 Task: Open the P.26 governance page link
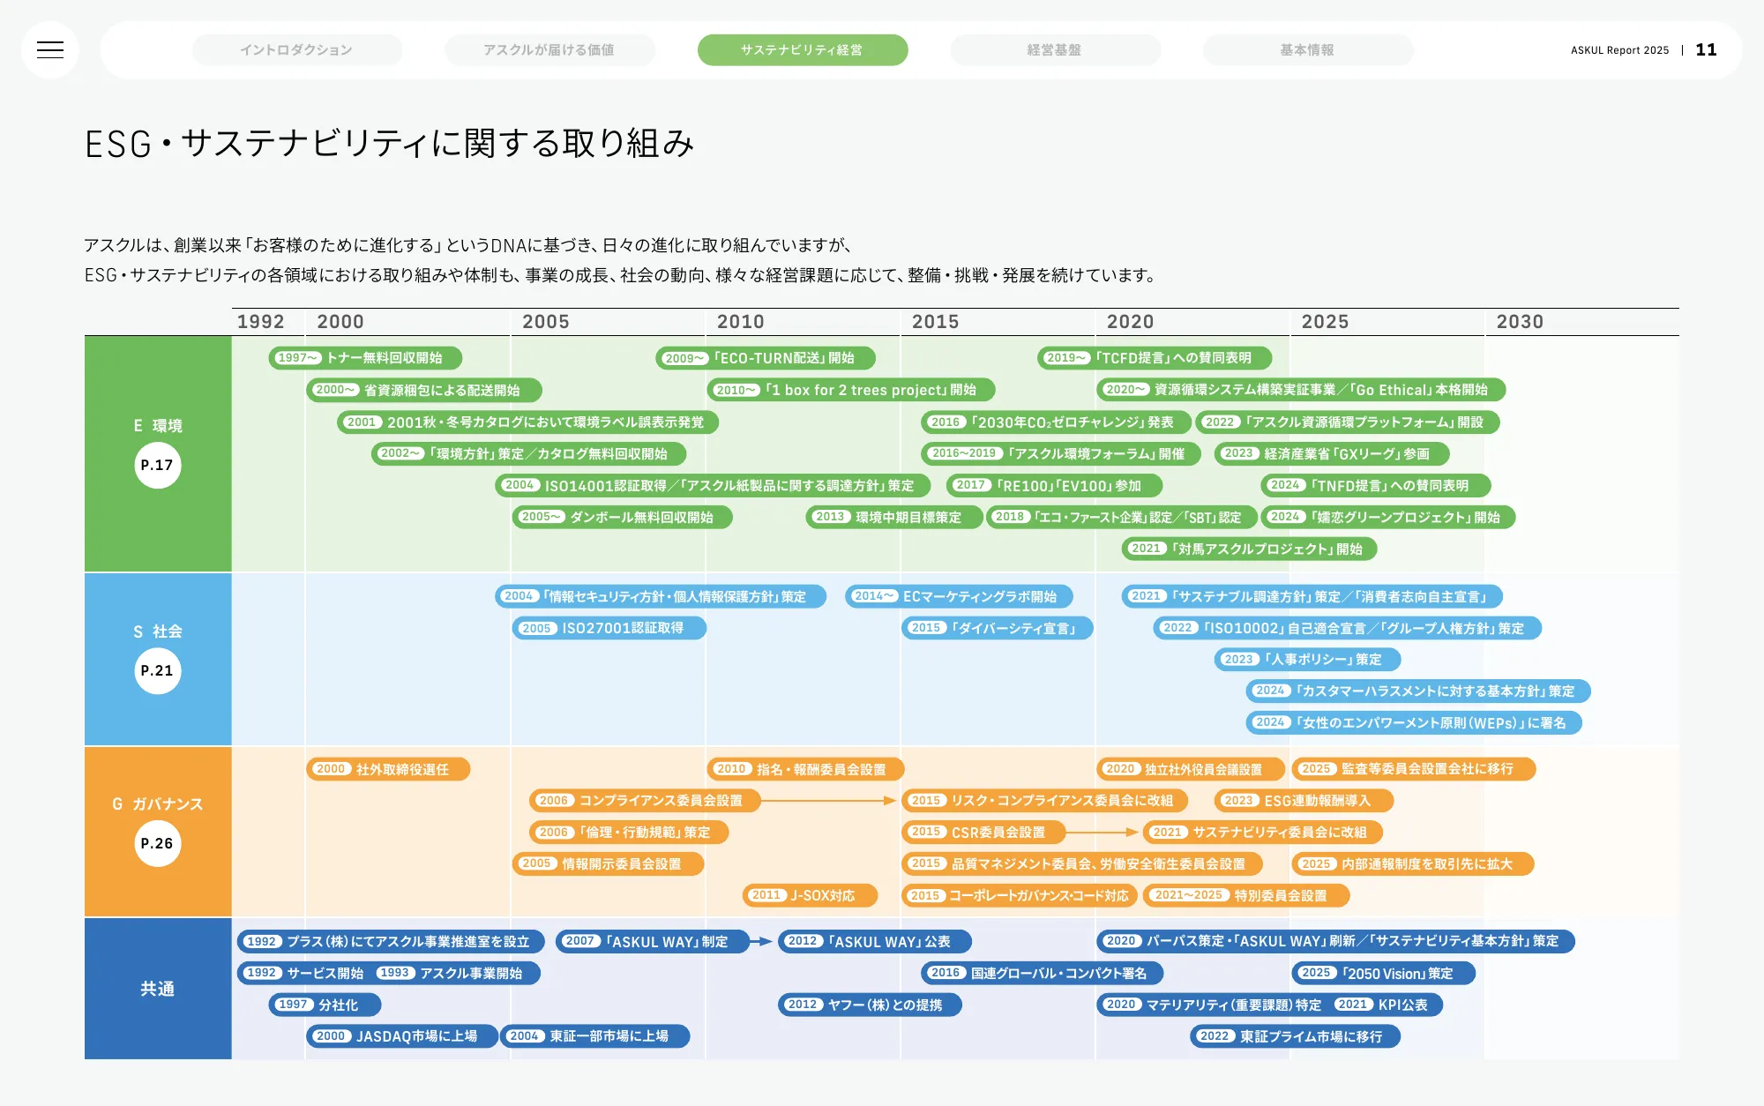click(158, 843)
